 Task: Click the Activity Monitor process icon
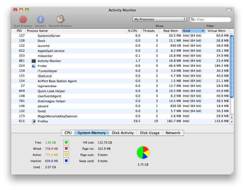pos(34,61)
